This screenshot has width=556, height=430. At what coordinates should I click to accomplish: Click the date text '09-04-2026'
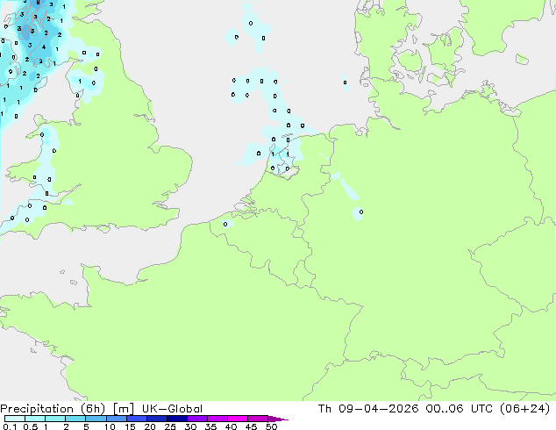(x=378, y=409)
